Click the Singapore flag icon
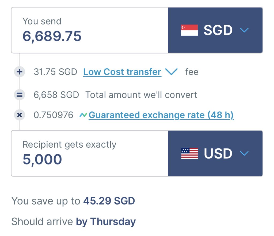 [x=189, y=30]
